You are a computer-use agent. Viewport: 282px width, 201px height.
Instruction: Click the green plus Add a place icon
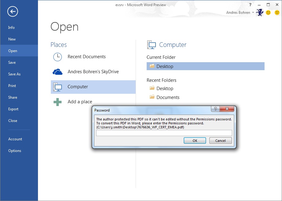click(x=58, y=102)
